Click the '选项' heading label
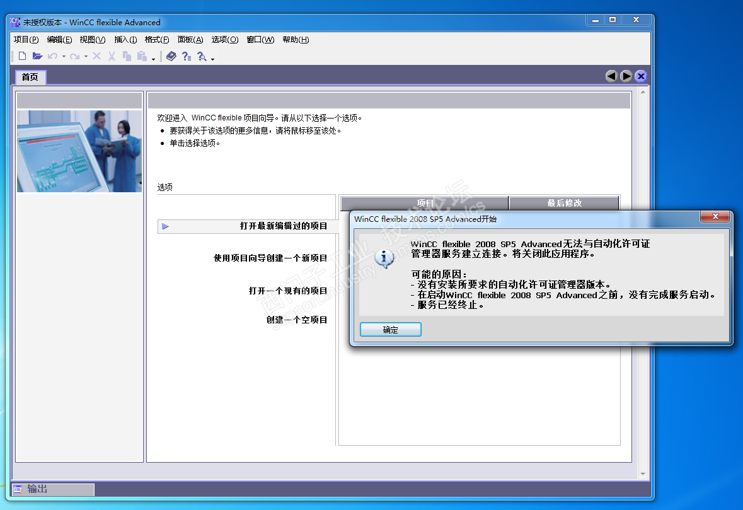 coord(165,187)
